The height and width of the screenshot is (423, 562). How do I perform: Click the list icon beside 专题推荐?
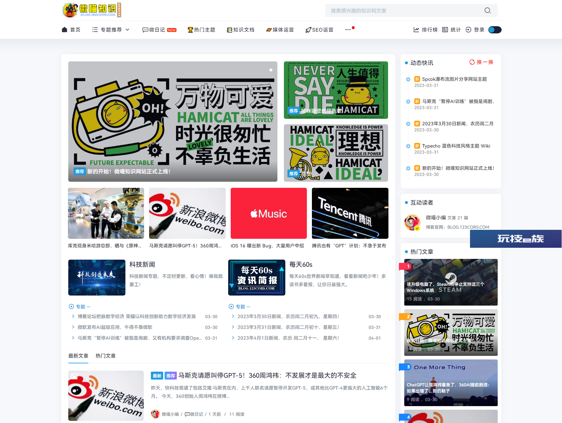point(95,29)
